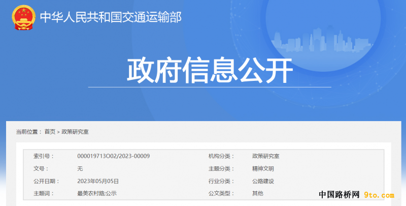Image resolution: width=406 pixels, height=206 pixels.
Task: Go to 首页 in the breadcrumb
Action: [50, 132]
